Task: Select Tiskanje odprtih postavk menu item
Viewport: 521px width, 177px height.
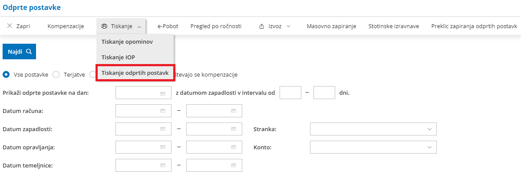Action: pyautogui.click(x=135, y=73)
